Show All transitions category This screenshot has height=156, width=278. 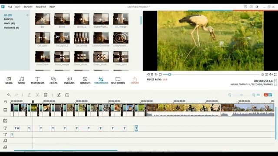tap(8, 15)
